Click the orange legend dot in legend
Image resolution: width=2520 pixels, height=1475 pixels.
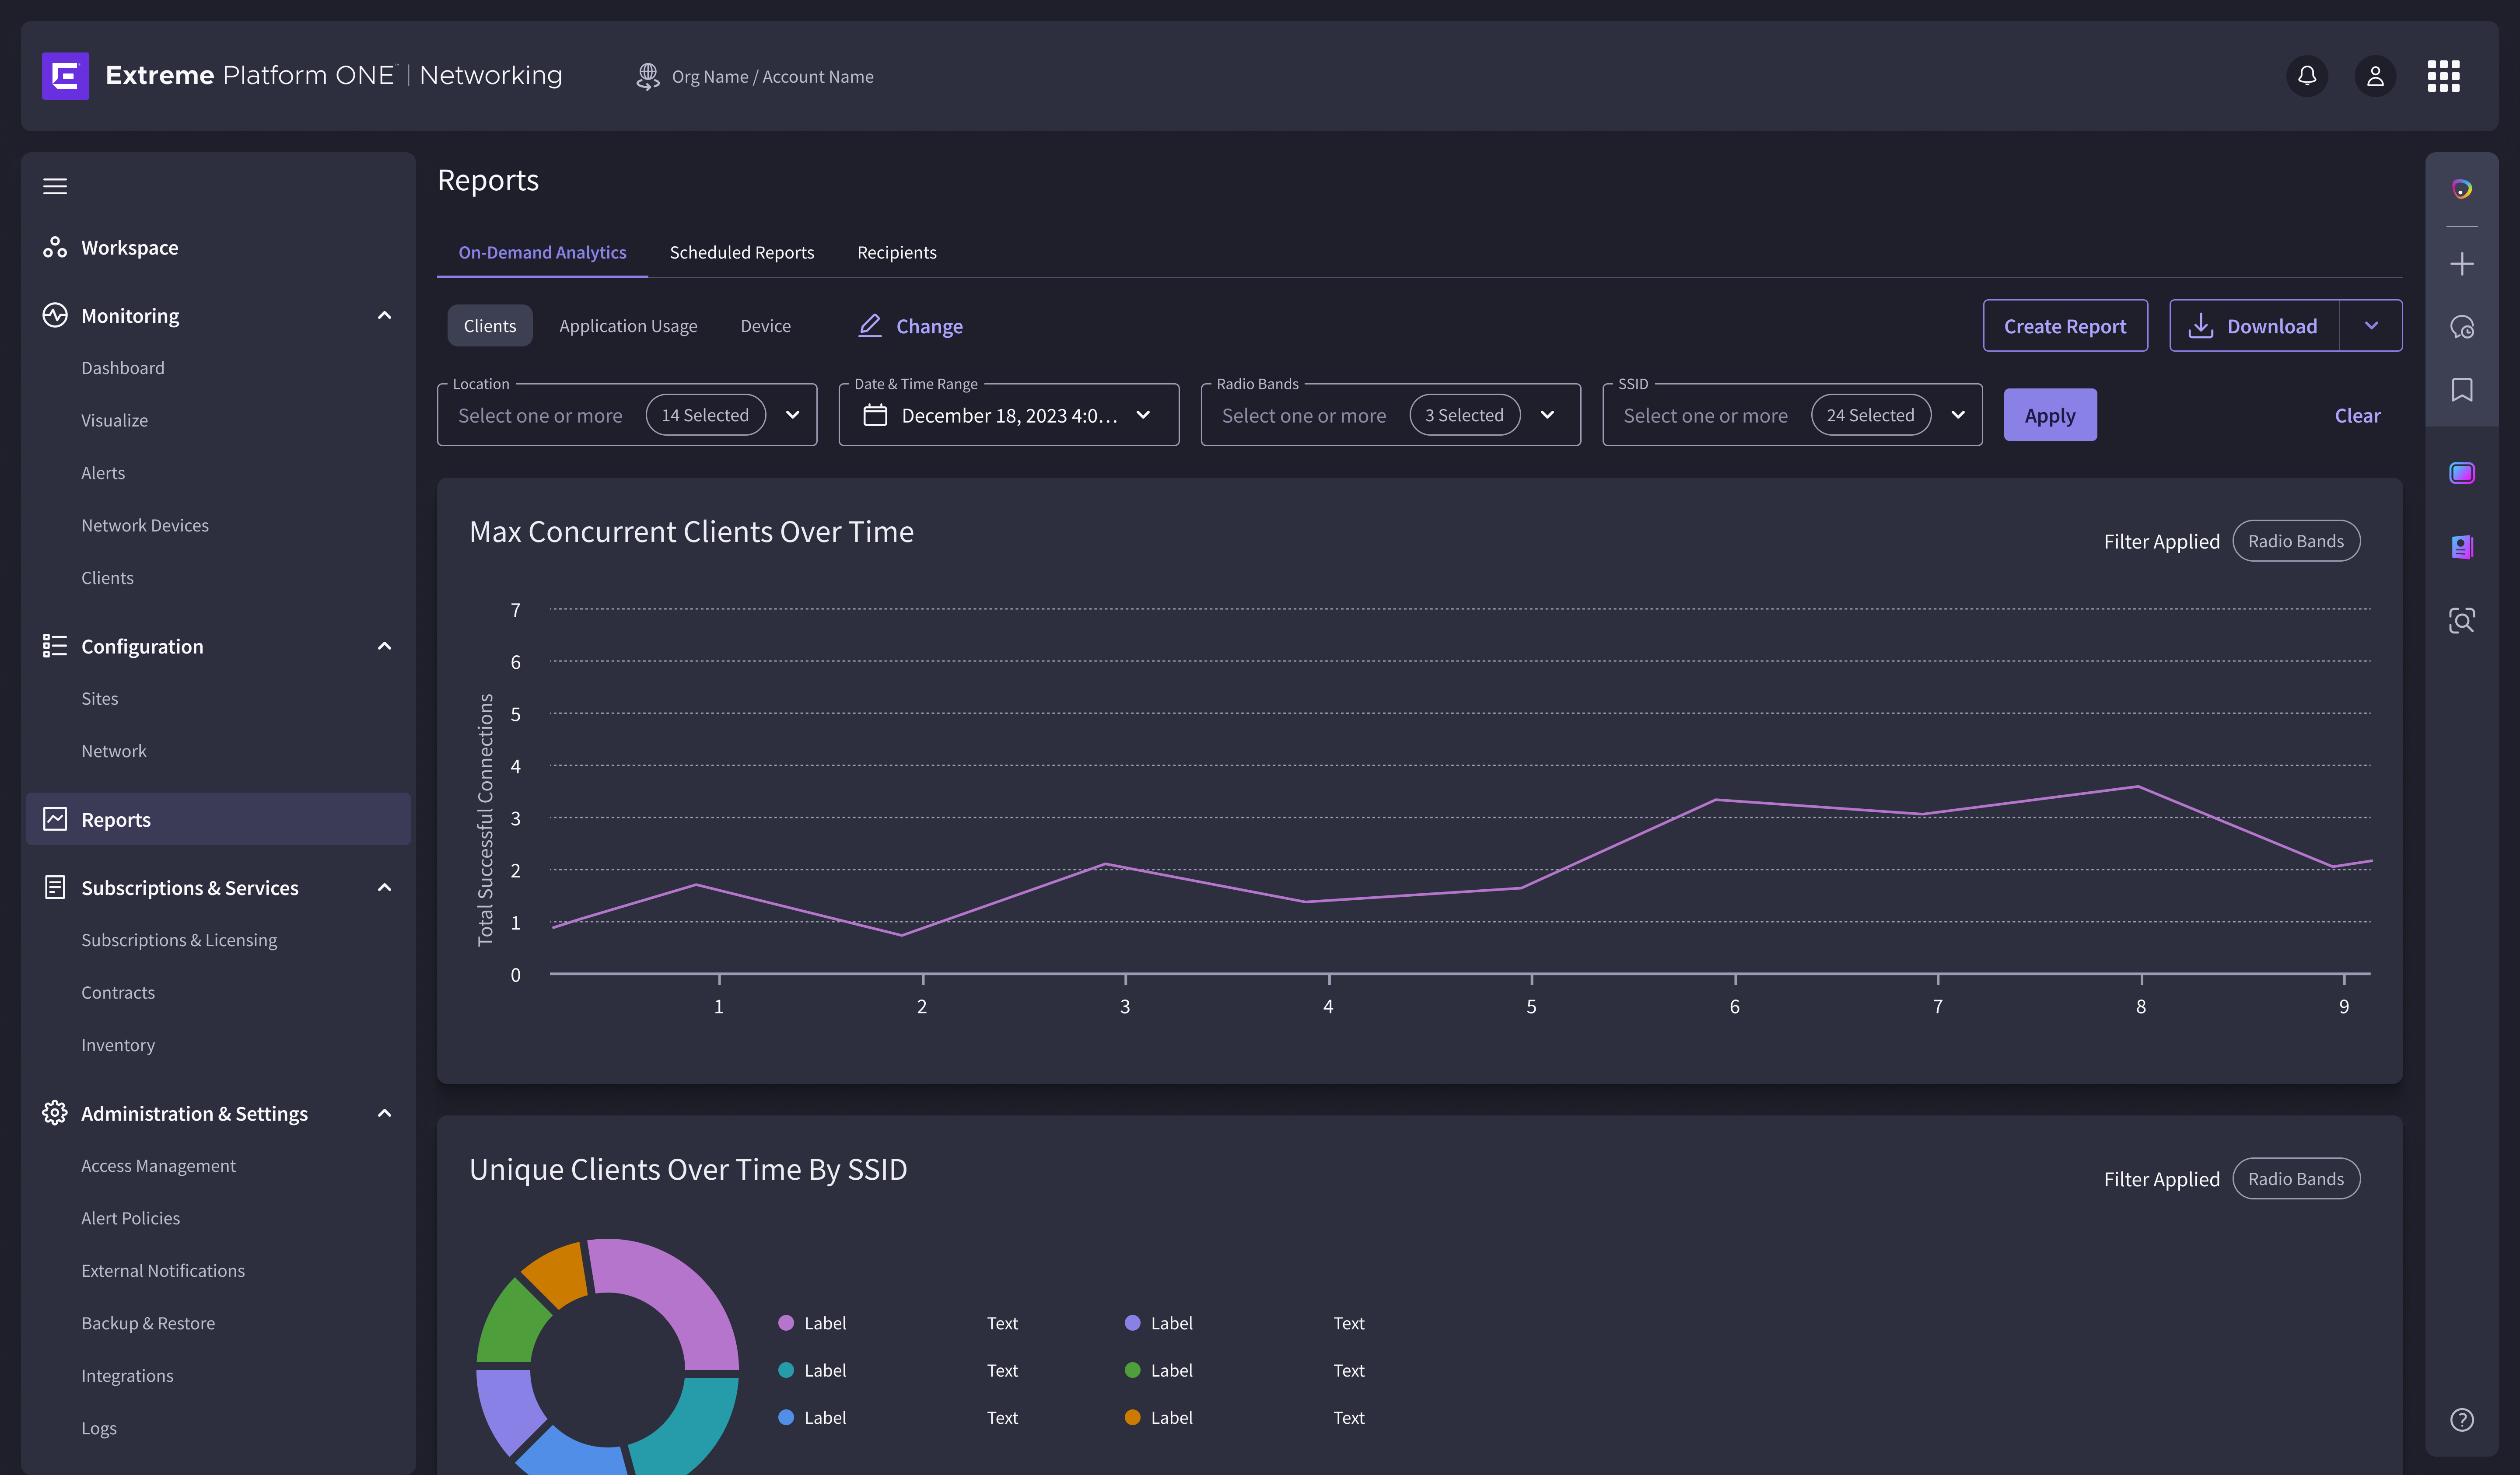1132,1417
